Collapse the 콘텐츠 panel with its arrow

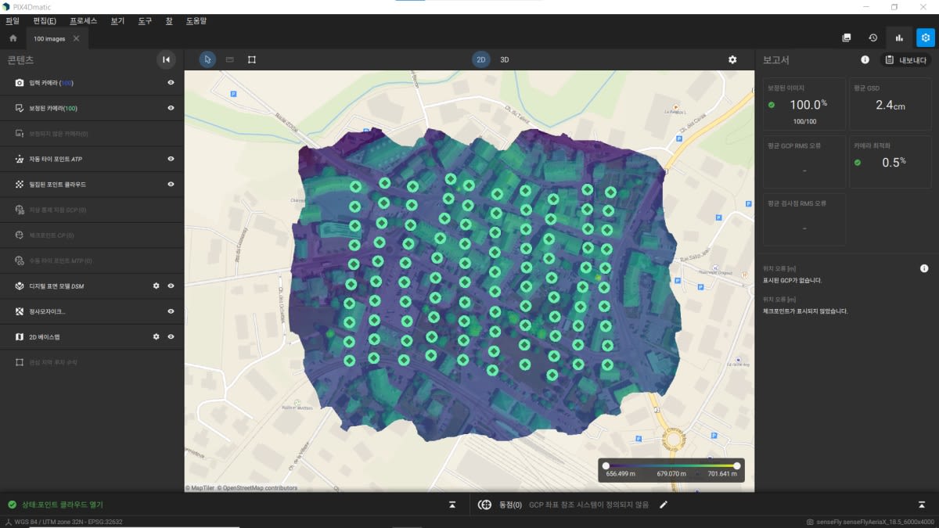pyautogui.click(x=165, y=59)
